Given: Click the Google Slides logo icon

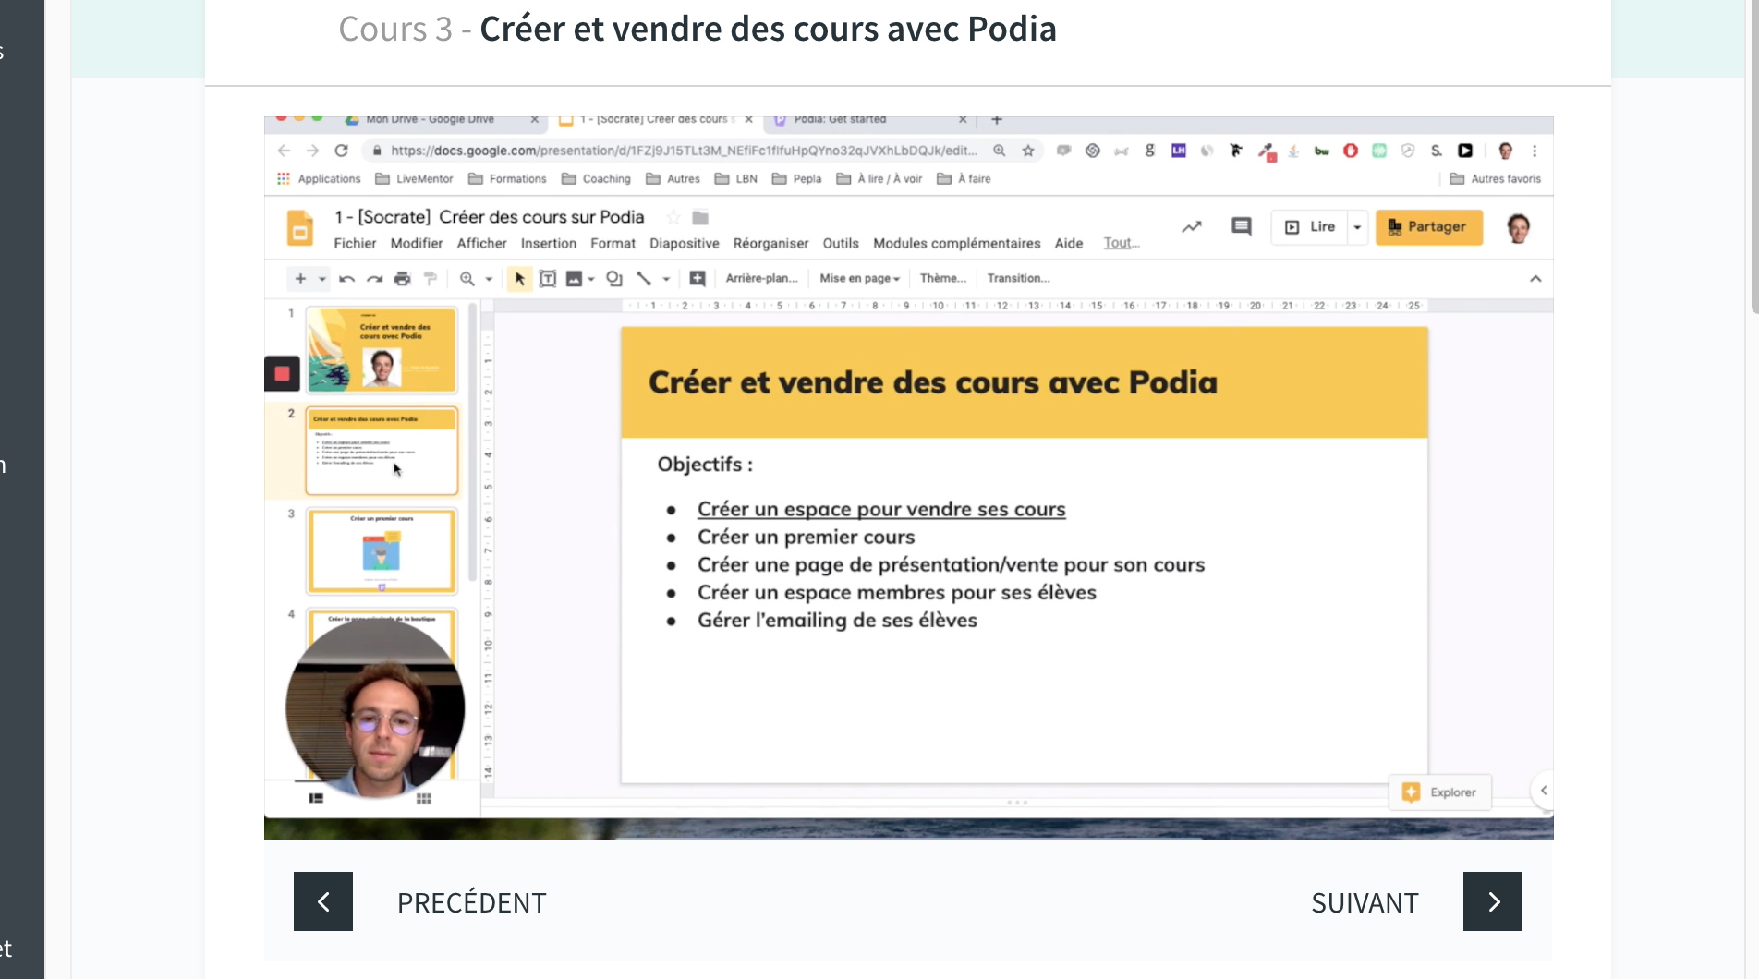Looking at the screenshot, I should click(300, 228).
